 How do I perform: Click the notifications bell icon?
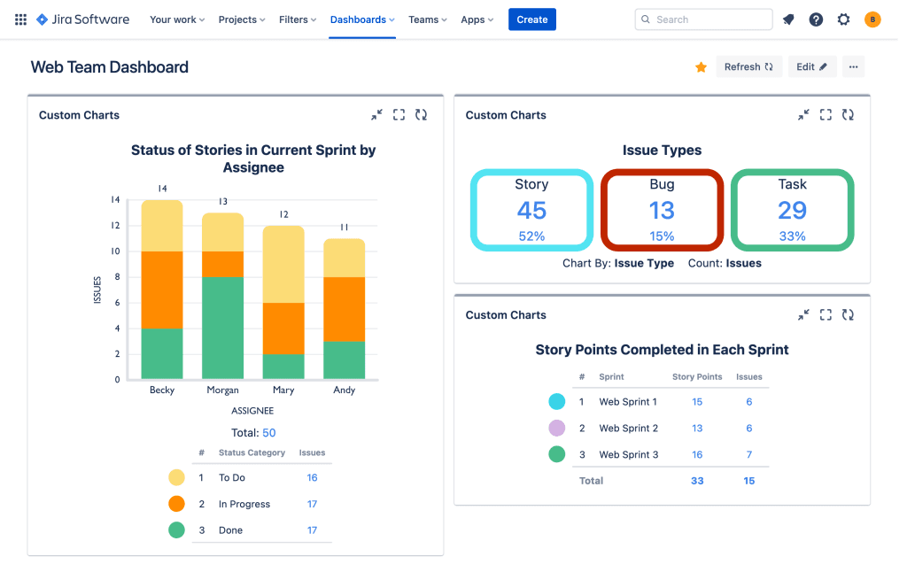click(x=788, y=19)
